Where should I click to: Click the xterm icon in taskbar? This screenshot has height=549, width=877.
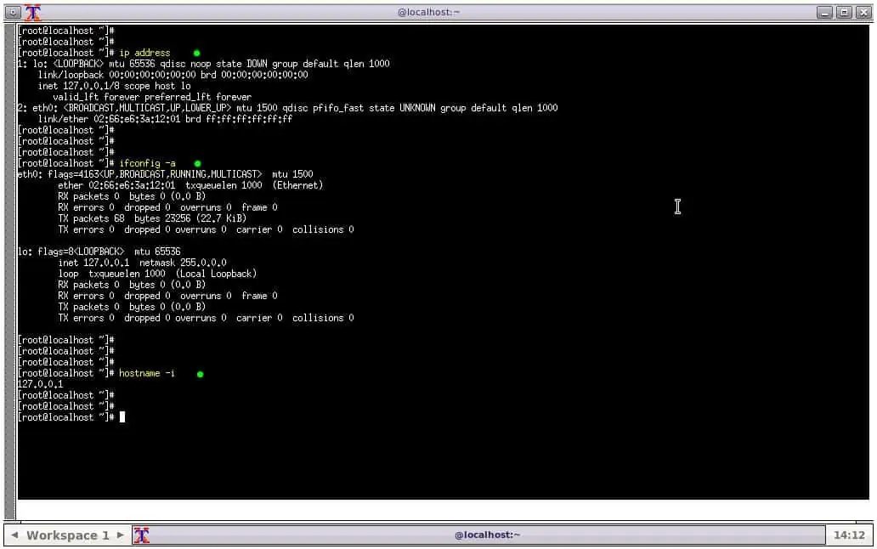click(142, 535)
